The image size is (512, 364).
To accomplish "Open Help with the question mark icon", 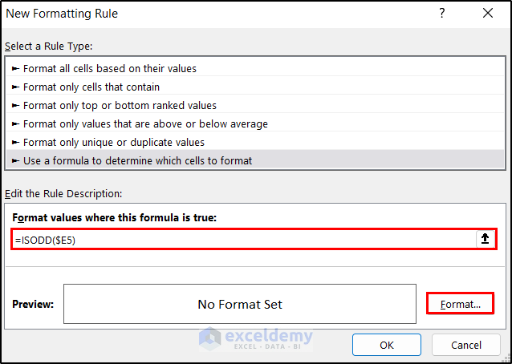I will pyautogui.click(x=442, y=14).
